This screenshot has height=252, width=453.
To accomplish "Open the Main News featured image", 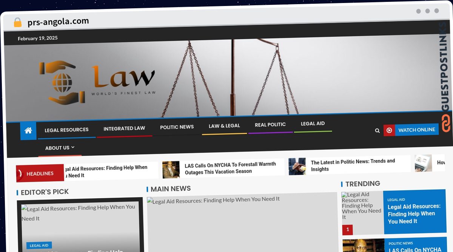I will [242, 222].
